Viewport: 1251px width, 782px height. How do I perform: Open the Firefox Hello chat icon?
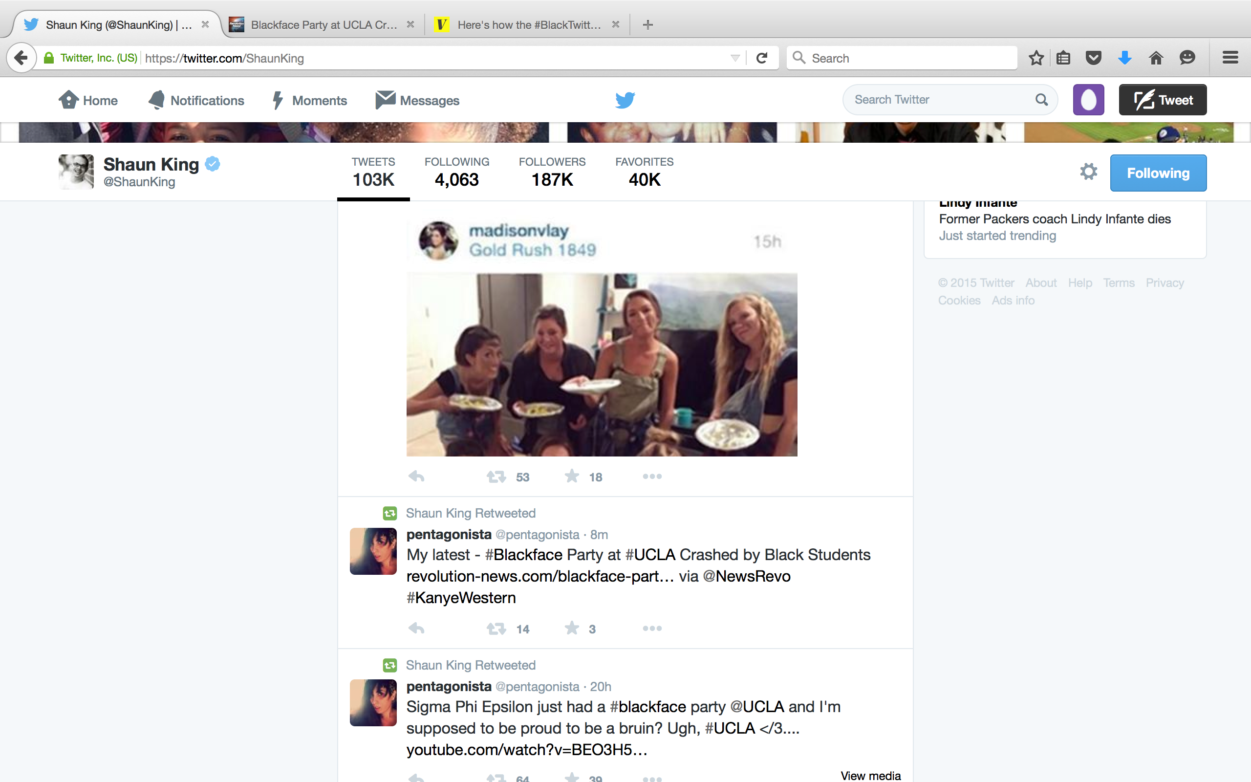click(x=1187, y=57)
